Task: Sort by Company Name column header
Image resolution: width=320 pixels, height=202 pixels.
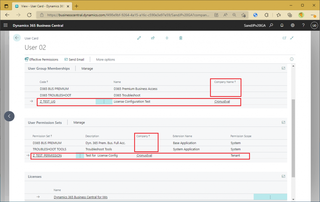Action: pos(225,82)
